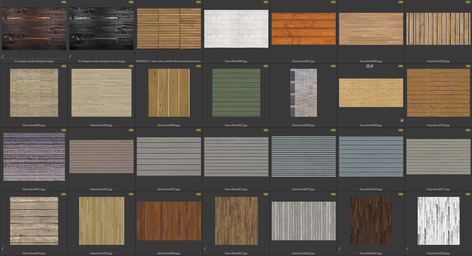Select the blue-gray siding DerevoDosk0016 thumbnail

pyautogui.click(x=371, y=157)
